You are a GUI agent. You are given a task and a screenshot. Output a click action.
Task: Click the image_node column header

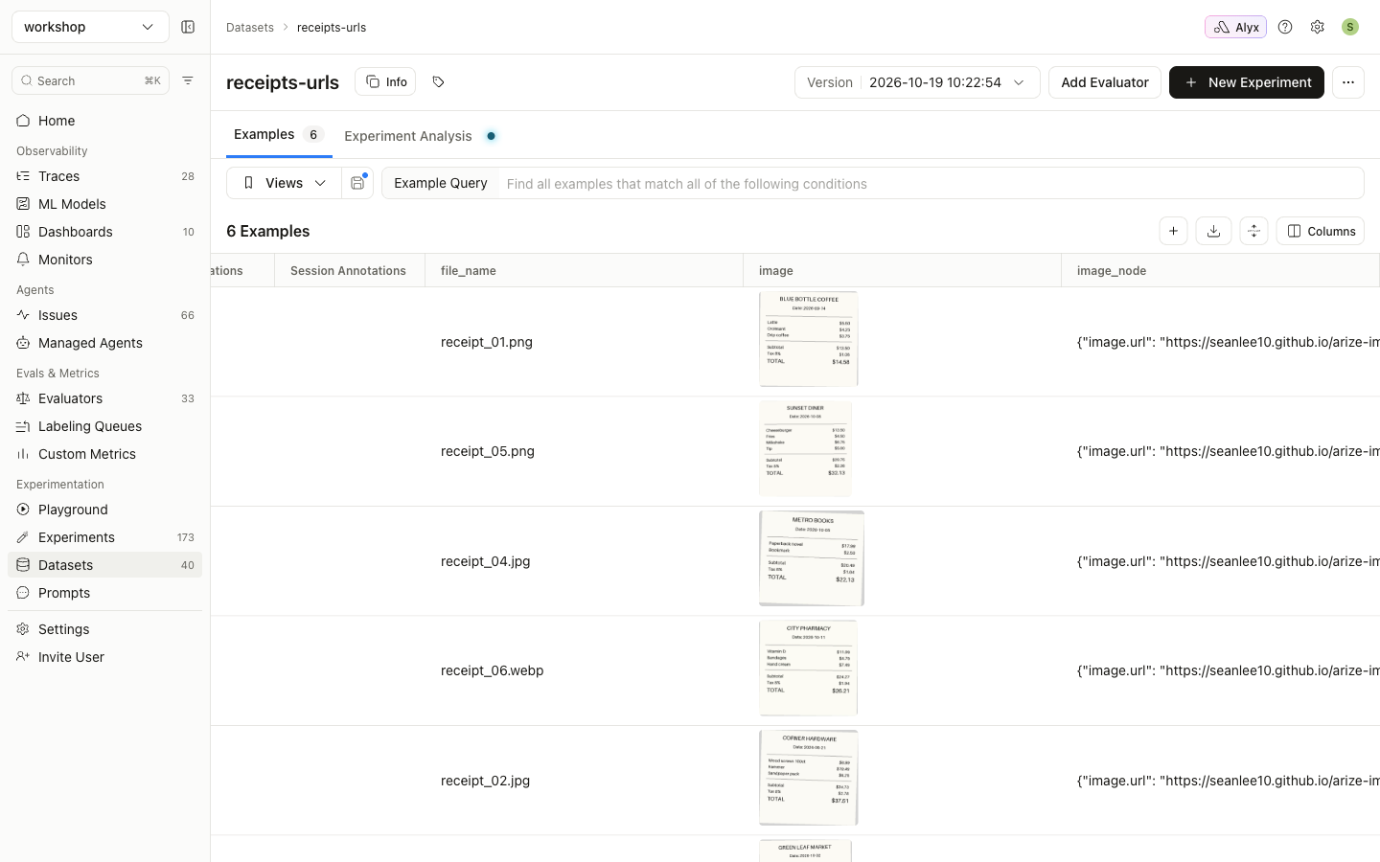pos(1220,271)
